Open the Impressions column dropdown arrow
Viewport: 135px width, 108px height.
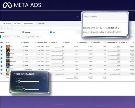point(91,43)
